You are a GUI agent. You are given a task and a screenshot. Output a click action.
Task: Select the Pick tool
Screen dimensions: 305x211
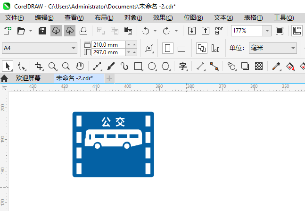(8, 66)
